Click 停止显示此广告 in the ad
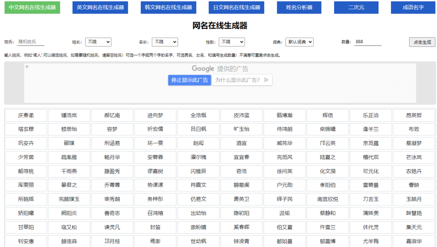The image size is (437, 247). click(x=189, y=80)
